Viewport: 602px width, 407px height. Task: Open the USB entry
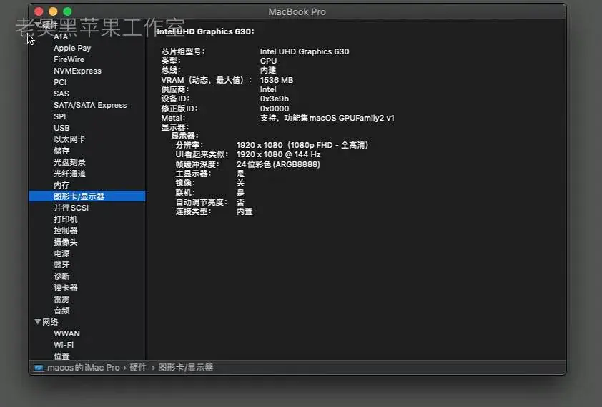[61, 128]
